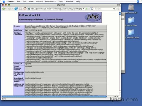Open the History menu
142x106 pixels.
click(39, 1)
